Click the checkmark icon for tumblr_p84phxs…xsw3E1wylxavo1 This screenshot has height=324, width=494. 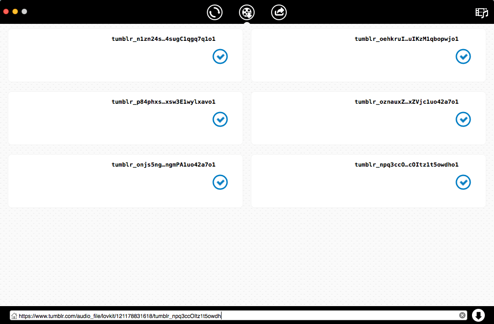coord(220,119)
